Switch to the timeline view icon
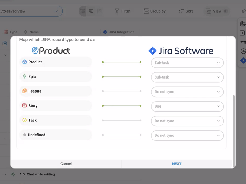Image resolution: width=246 pixels, height=184 pixels. coord(91,11)
